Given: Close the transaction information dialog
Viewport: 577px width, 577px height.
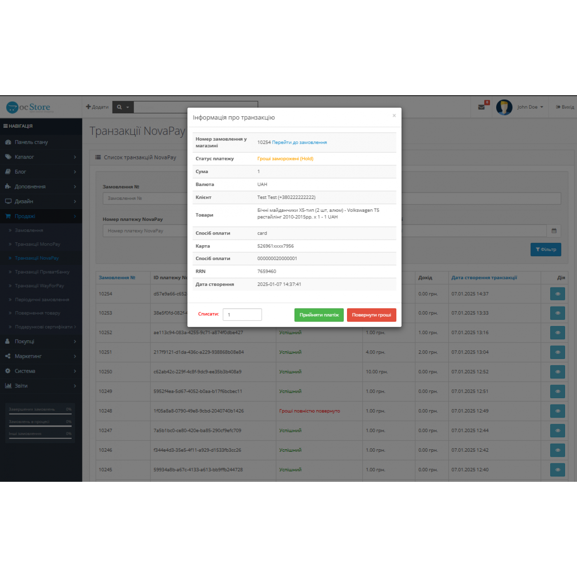Looking at the screenshot, I should click(394, 116).
